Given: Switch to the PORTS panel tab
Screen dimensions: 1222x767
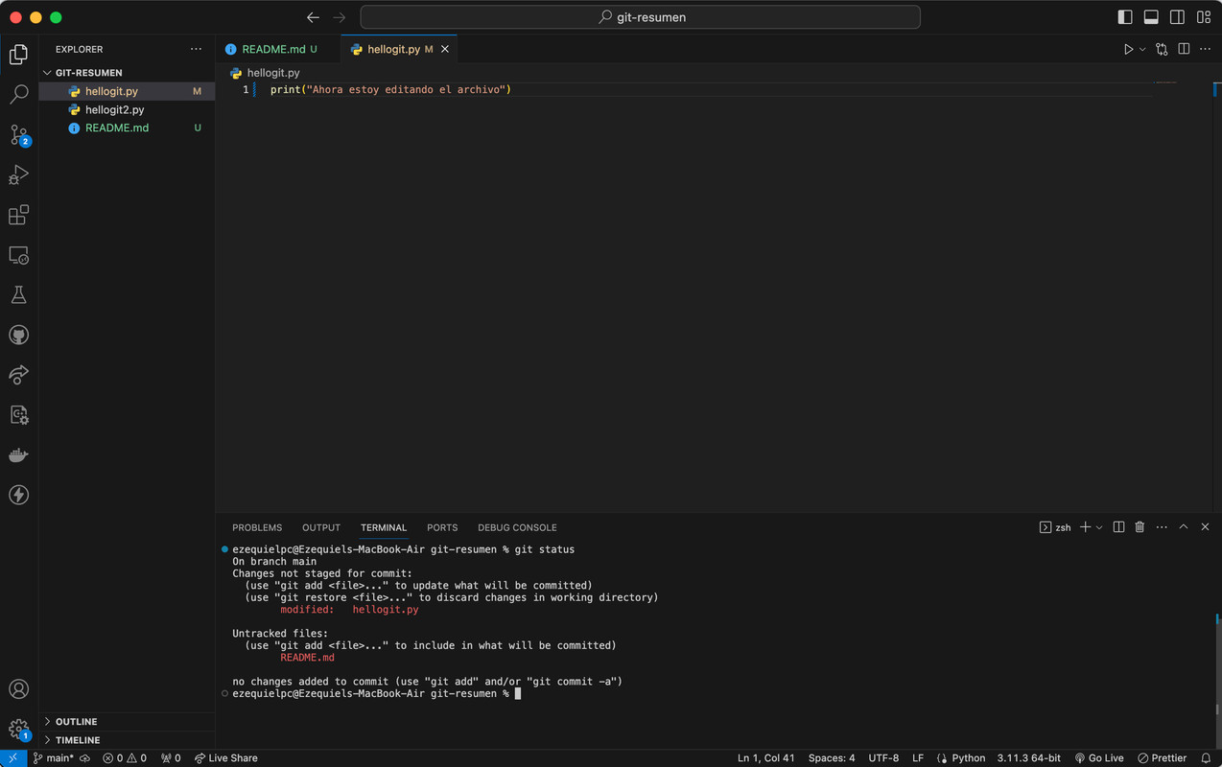Looking at the screenshot, I should point(442,527).
